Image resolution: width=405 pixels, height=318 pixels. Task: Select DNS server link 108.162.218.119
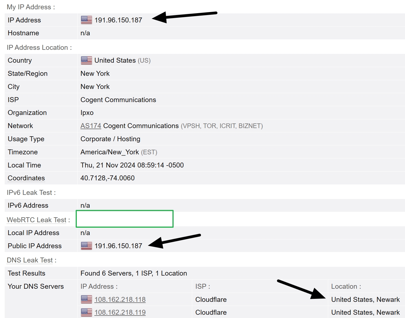pos(120,312)
